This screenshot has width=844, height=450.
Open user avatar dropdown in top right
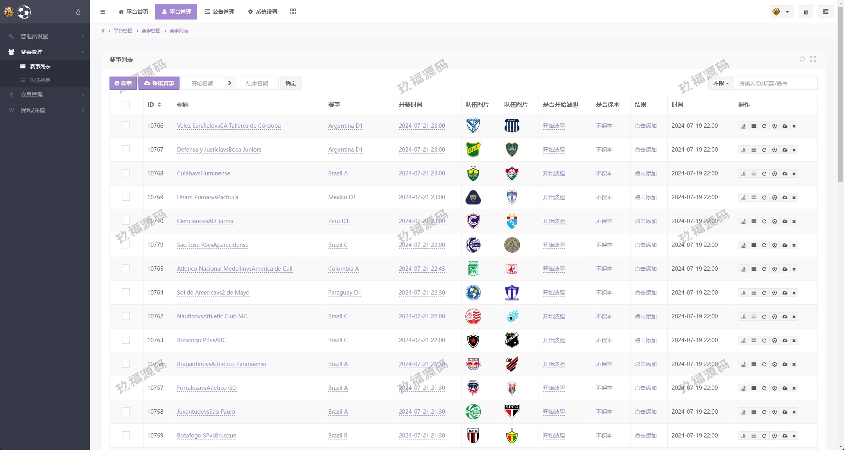781,12
